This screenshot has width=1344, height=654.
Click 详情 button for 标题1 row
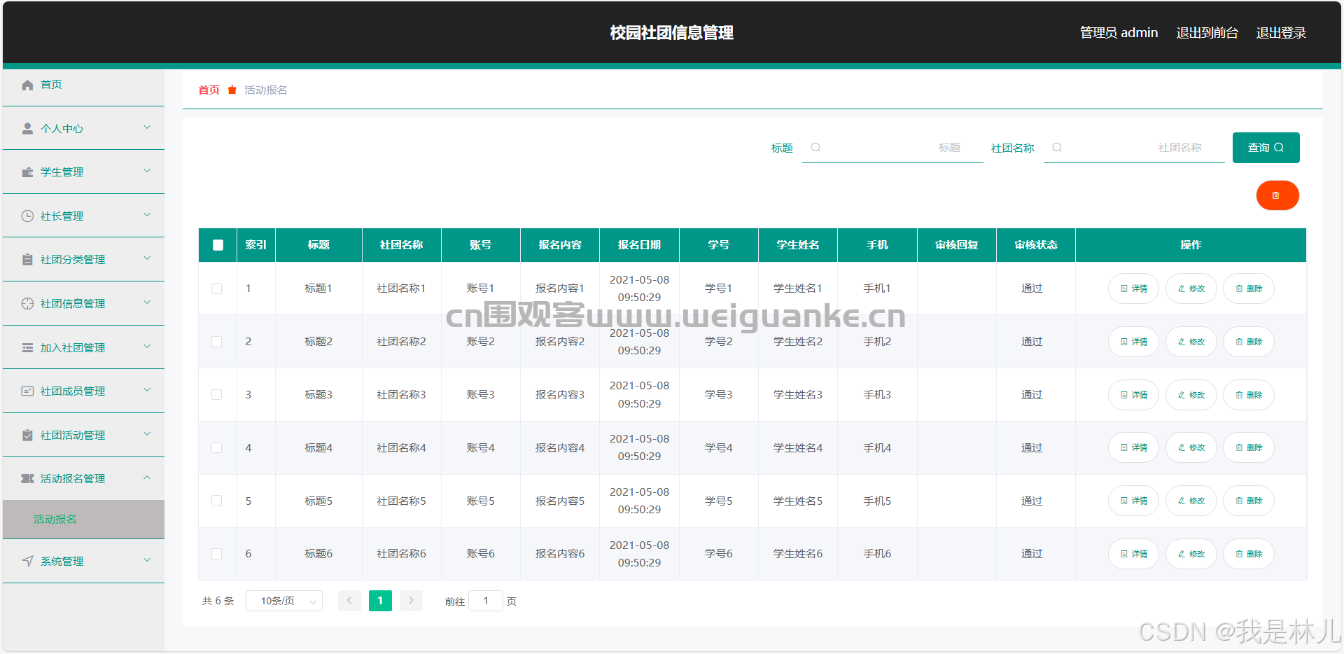pyautogui.click(x=1133, y=288)
